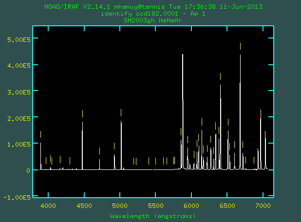Screen dimensions: 301x222
Task: Click the 6000 x-axis label
Action: (x=191, y=206)
